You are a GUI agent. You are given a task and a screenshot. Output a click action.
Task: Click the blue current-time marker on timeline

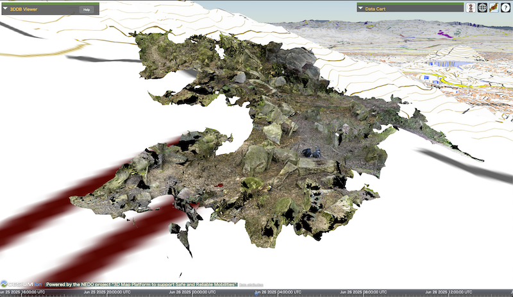[x=256, y=293]
